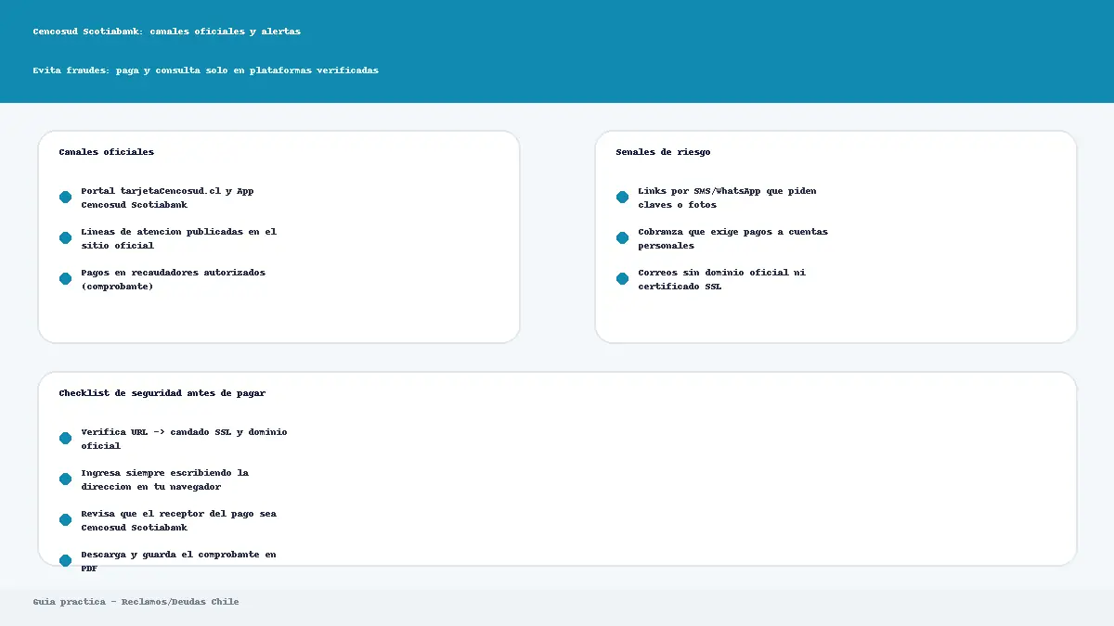
Task: Click the bullet beside Links por SMS/WhatsApp
Action: click(622, 198)
